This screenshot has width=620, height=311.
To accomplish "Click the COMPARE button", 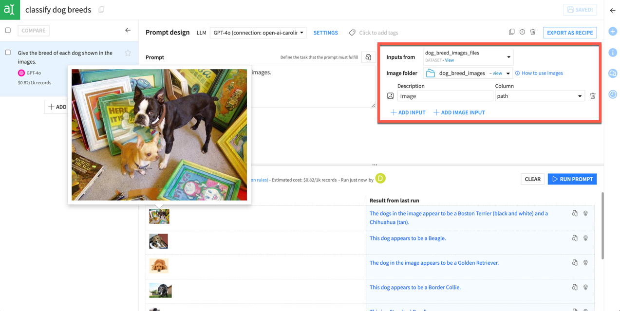I will tap(34, 30).
